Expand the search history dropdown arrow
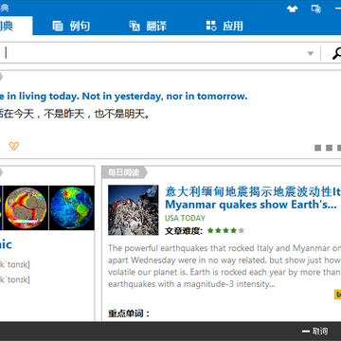 pos(311,53)
